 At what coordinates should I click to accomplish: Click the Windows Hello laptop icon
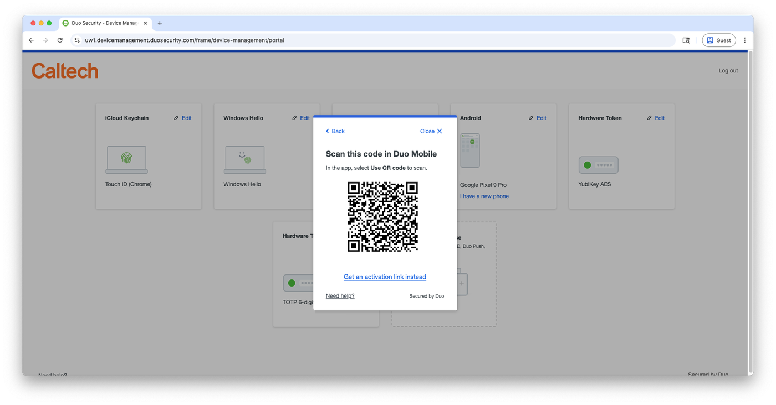pos(244,159)
